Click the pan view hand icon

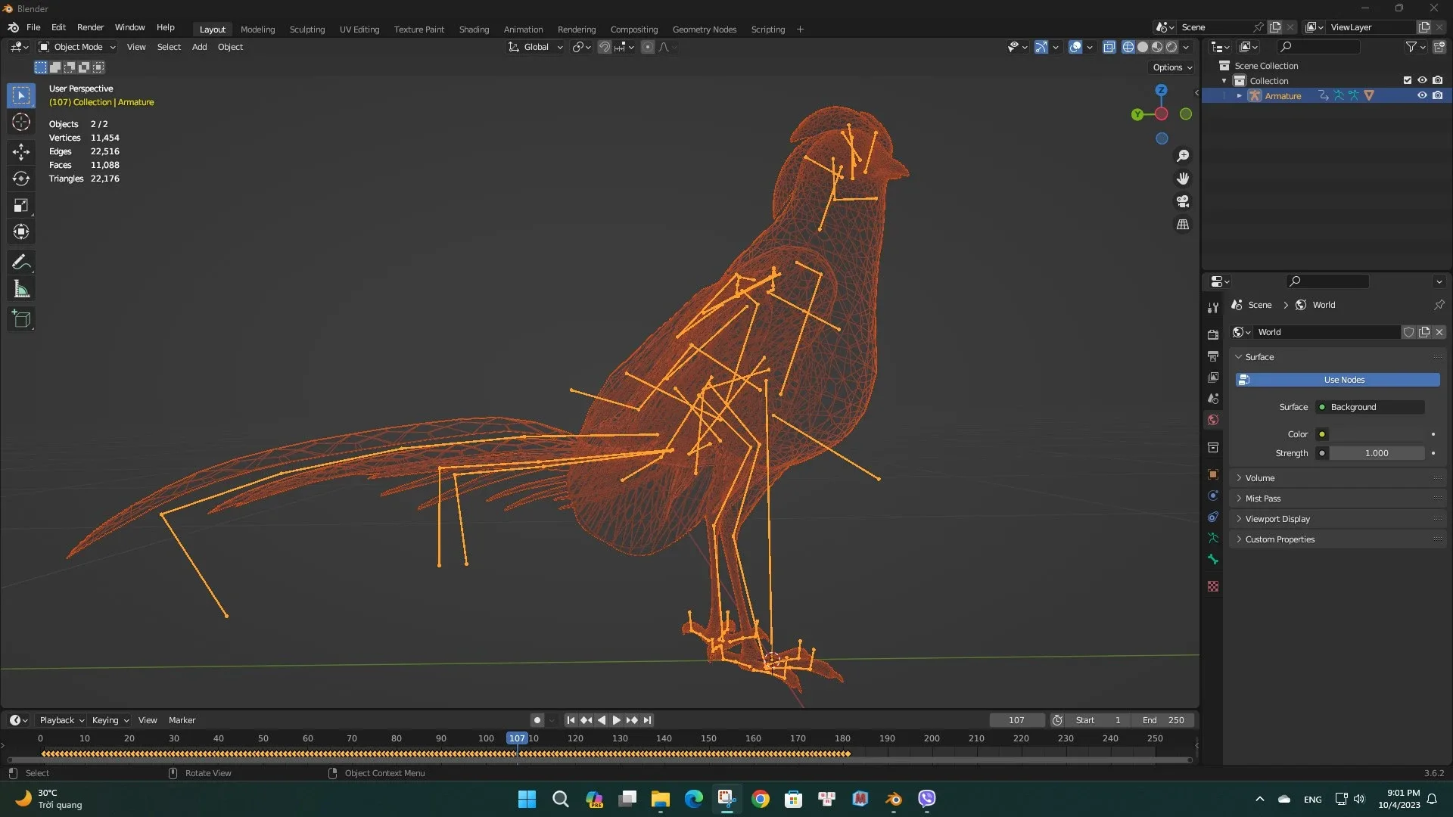tap(1183, 179)
